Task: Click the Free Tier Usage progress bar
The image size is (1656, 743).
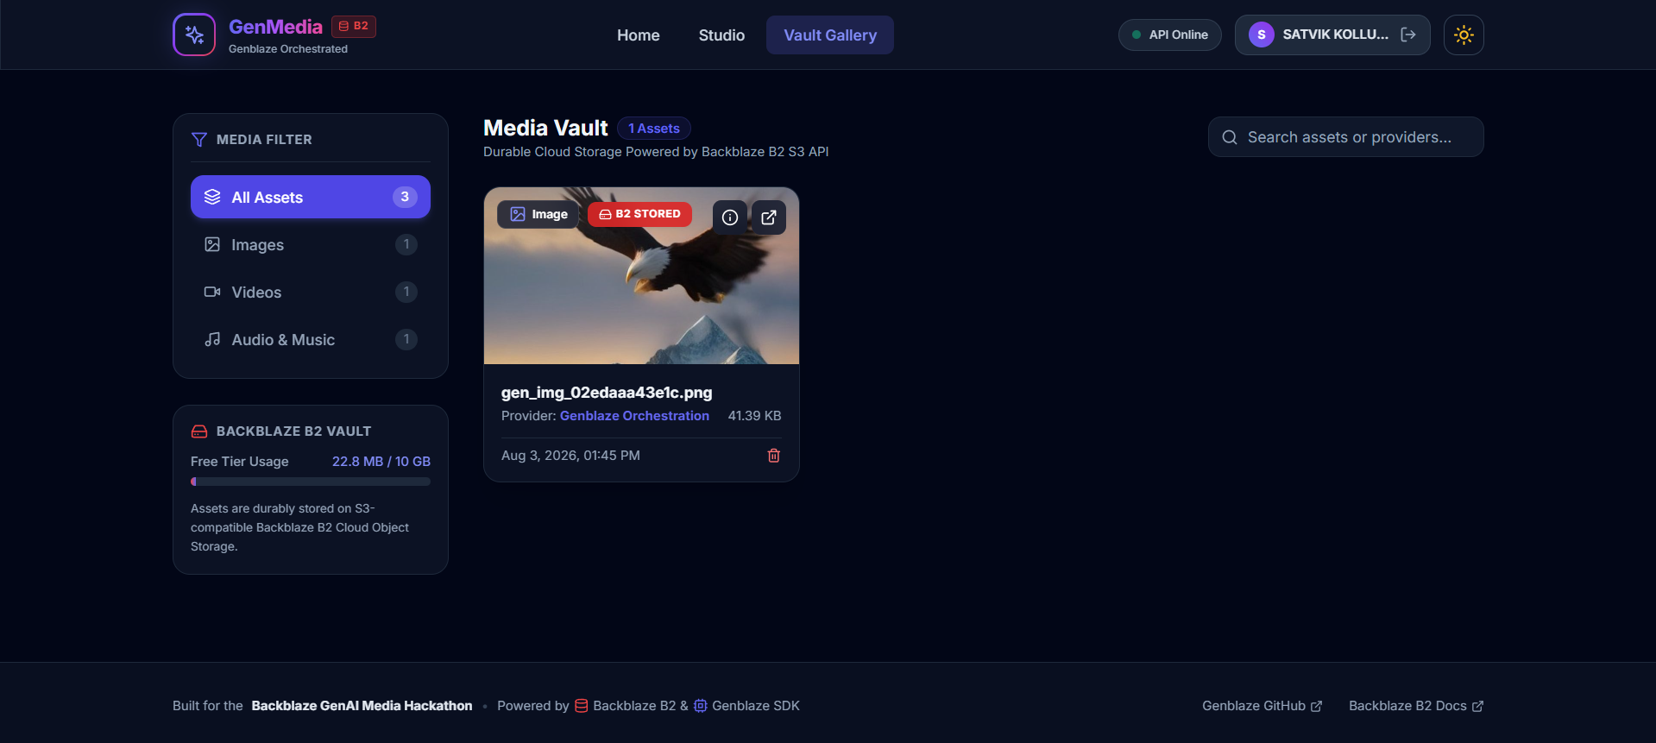Action: (311, 482)
